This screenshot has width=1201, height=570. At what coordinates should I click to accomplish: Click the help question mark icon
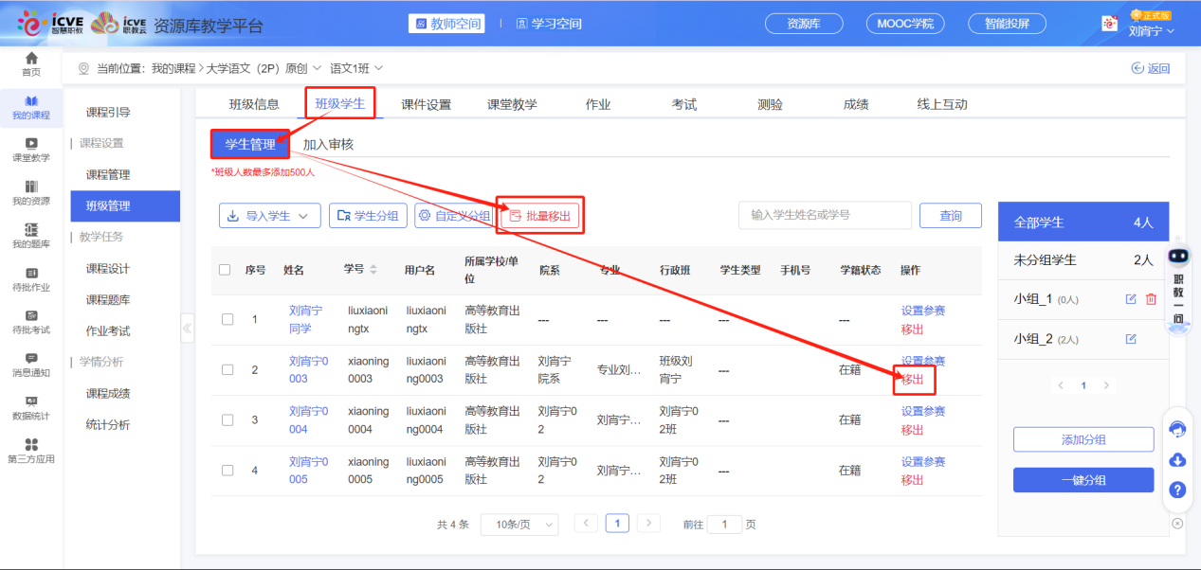tap(1177, 490)
